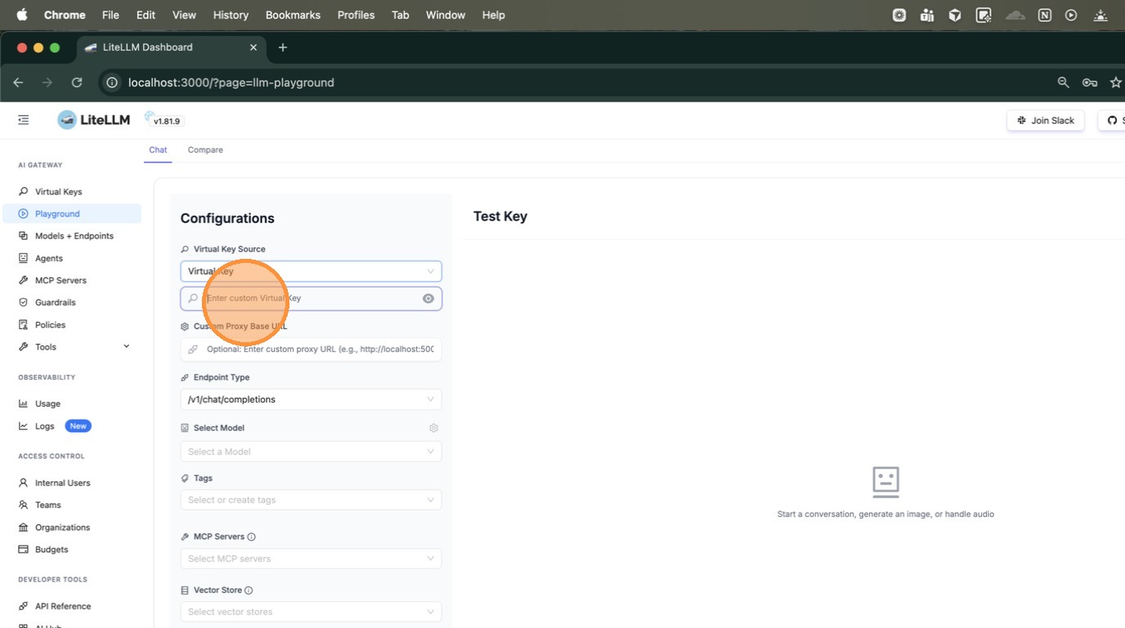Click the Notion icon in the menu bar
1125x628 pixels.
click(1044, 15)
